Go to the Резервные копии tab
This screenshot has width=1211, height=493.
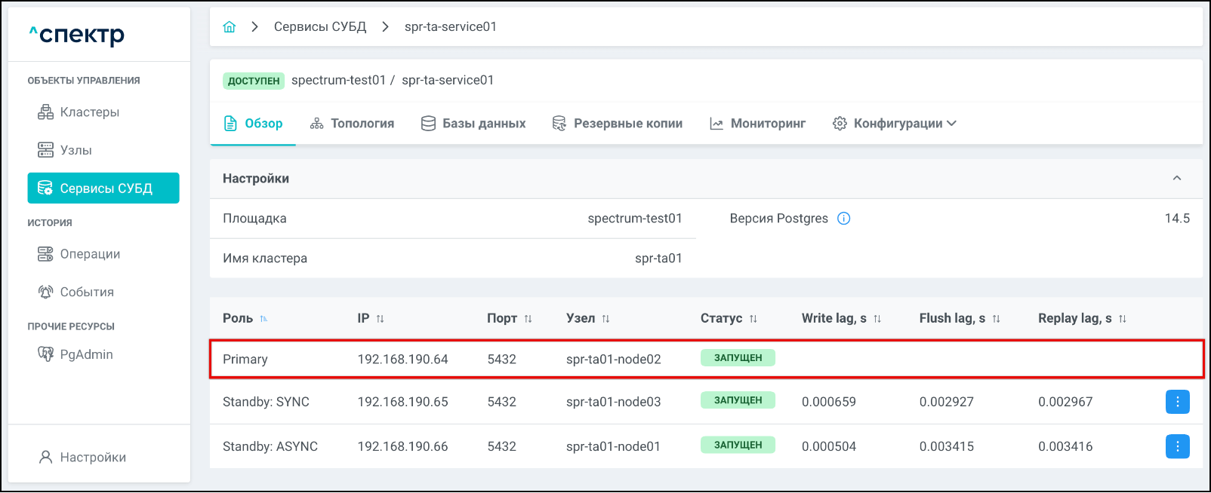(x=618, y=124)
